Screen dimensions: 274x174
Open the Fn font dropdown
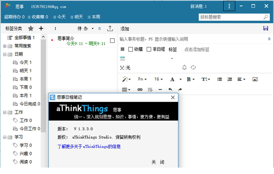[x=142, y=79]
